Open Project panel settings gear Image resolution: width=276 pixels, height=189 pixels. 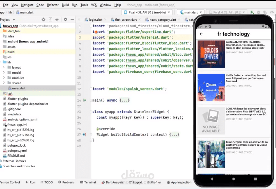tap(65, 19)
